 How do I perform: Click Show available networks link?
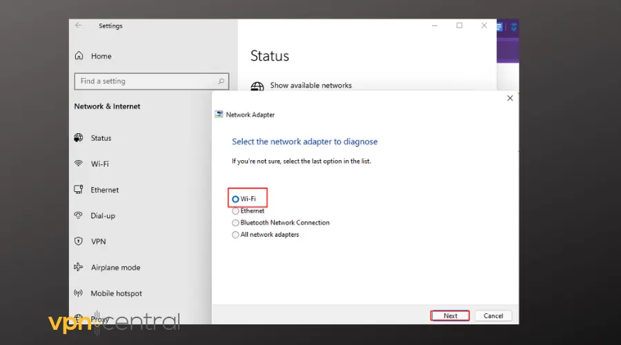310,86
